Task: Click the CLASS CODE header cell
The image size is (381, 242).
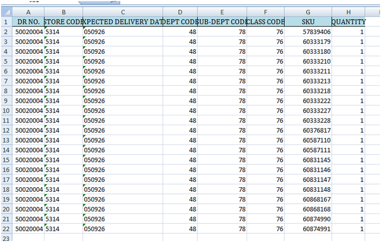Action: pos(265,22)
